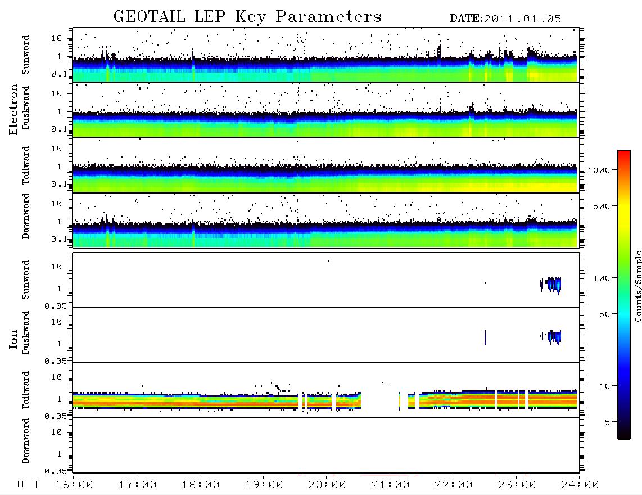
Task: Click the "20:00" time tick label
Action: (x=327, y=485)
